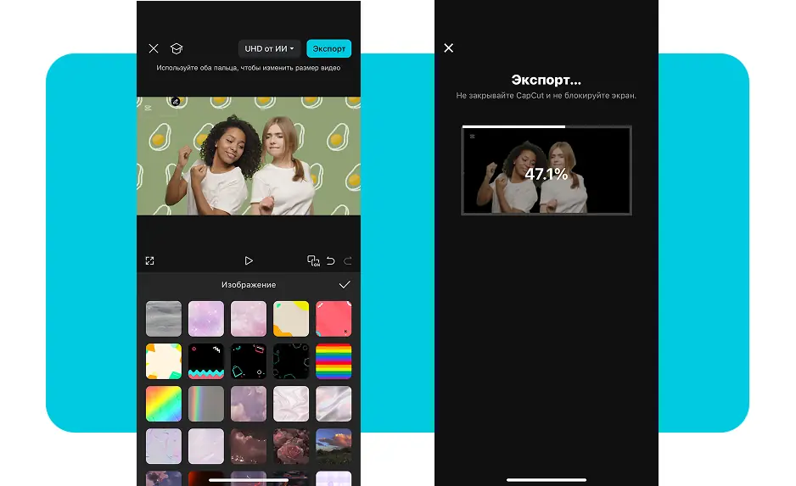
Task: Open the UHD от ИИ resolution dropdown
Action: [x=269, y=48]
